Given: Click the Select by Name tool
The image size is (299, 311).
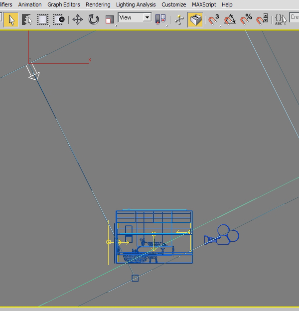Looking at the screenshot, I should 27,19.
